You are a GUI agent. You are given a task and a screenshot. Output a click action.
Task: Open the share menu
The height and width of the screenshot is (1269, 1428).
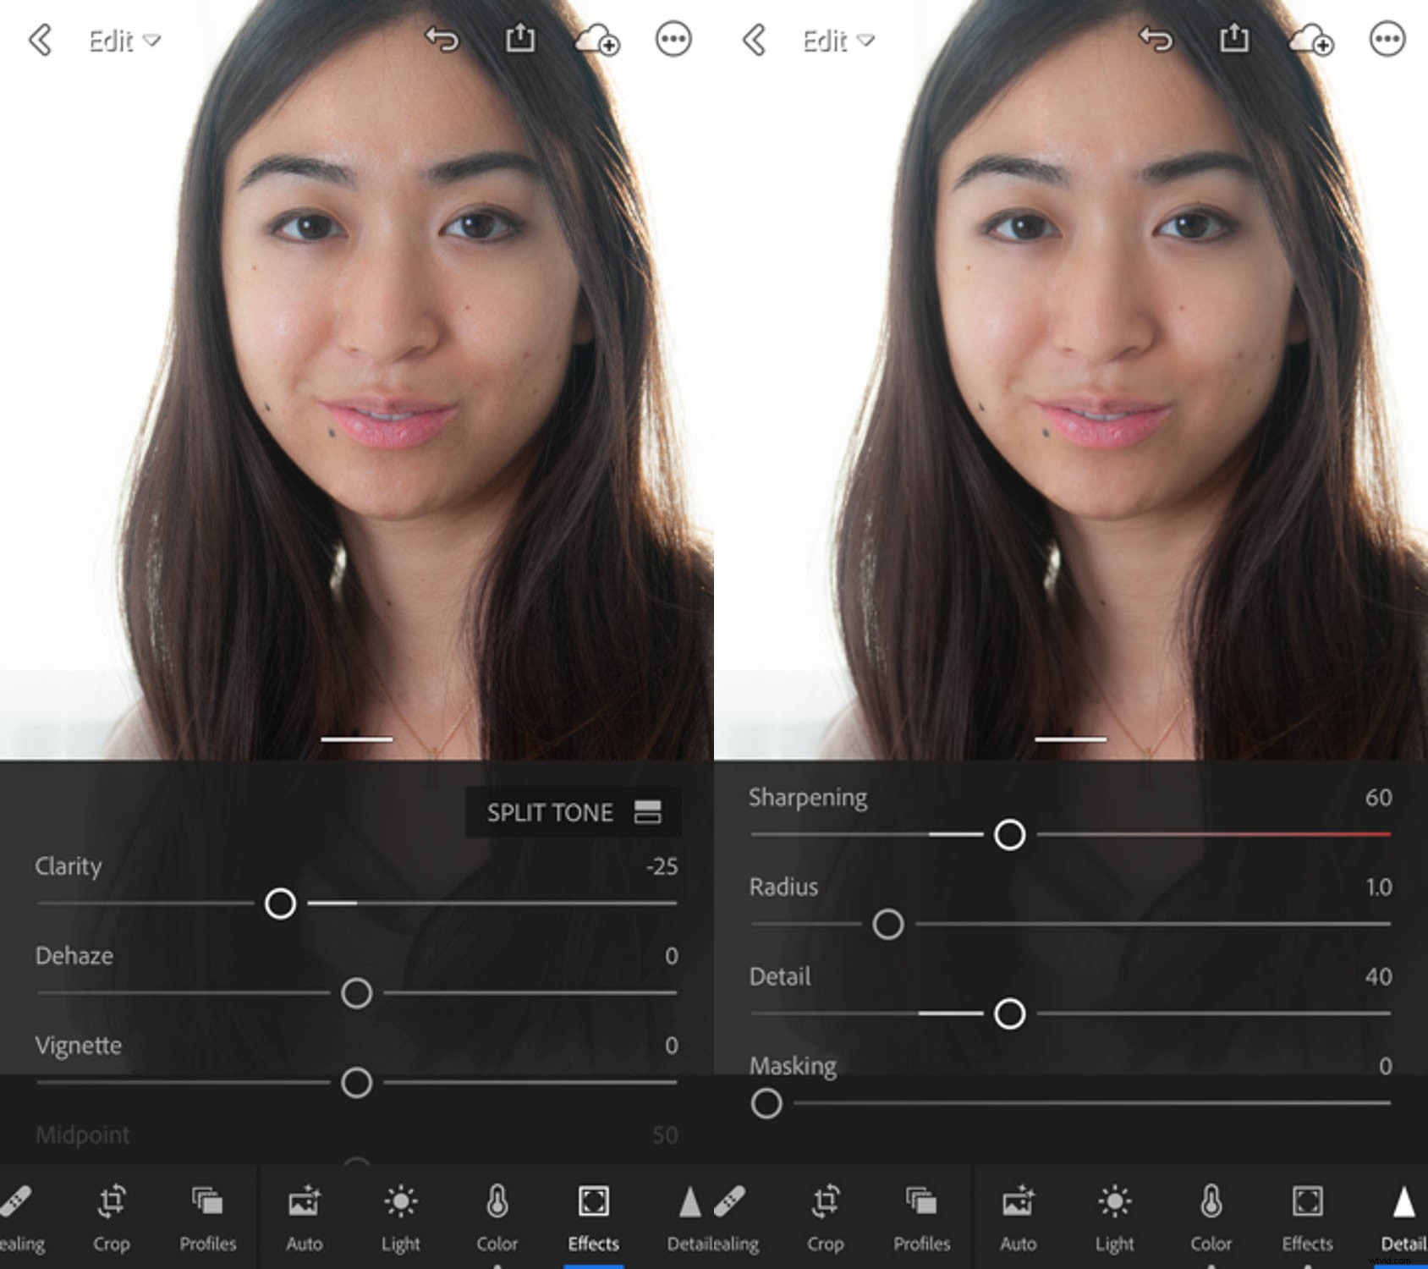[x=521, y=41]
